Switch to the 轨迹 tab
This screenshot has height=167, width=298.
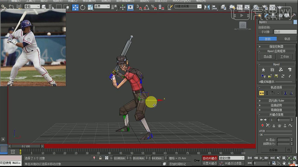tap(287, 39)
